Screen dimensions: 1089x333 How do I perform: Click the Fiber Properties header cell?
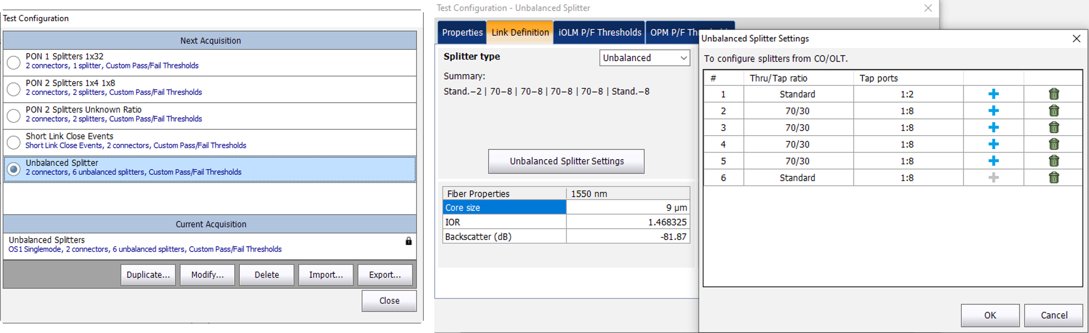tap(504, 193)
